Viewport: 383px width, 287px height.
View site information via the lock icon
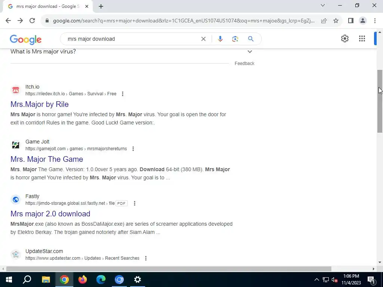47,21
